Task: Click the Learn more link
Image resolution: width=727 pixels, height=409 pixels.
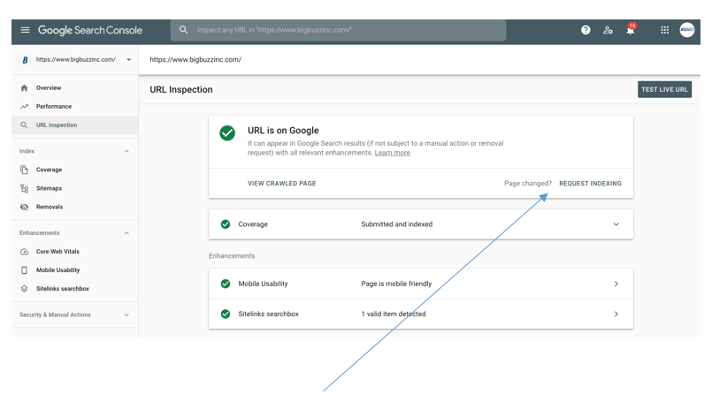Action: 393,153
